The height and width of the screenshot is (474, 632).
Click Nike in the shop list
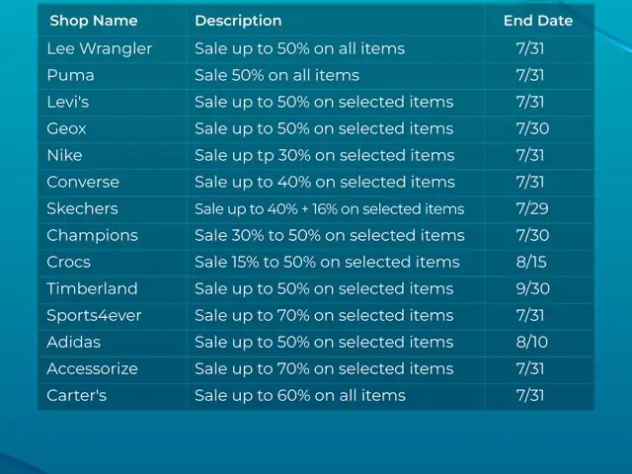(64, 155)
